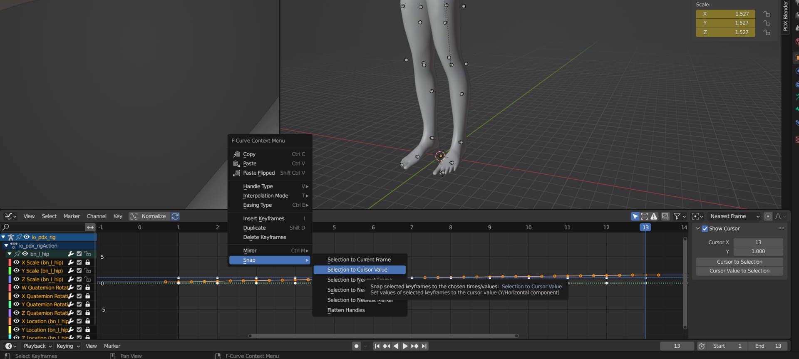
Task: Click Cursor Value to Selection button
Action: [x=739, y=271]
